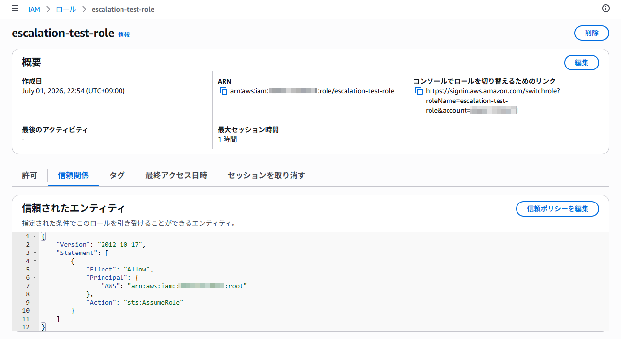Click the "sts:AssumeRole" action value

[x=154, y=303]
